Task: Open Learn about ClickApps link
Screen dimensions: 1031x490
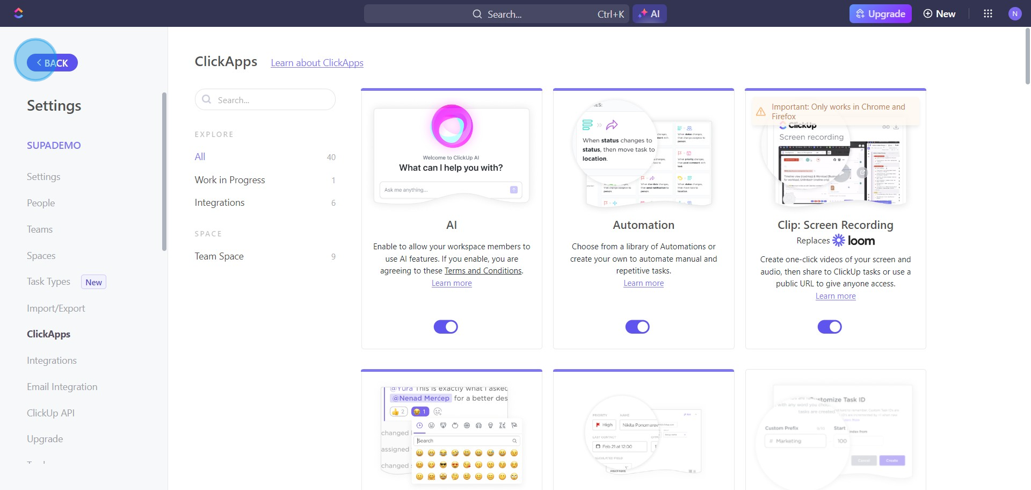Action: tap(317, 63)
